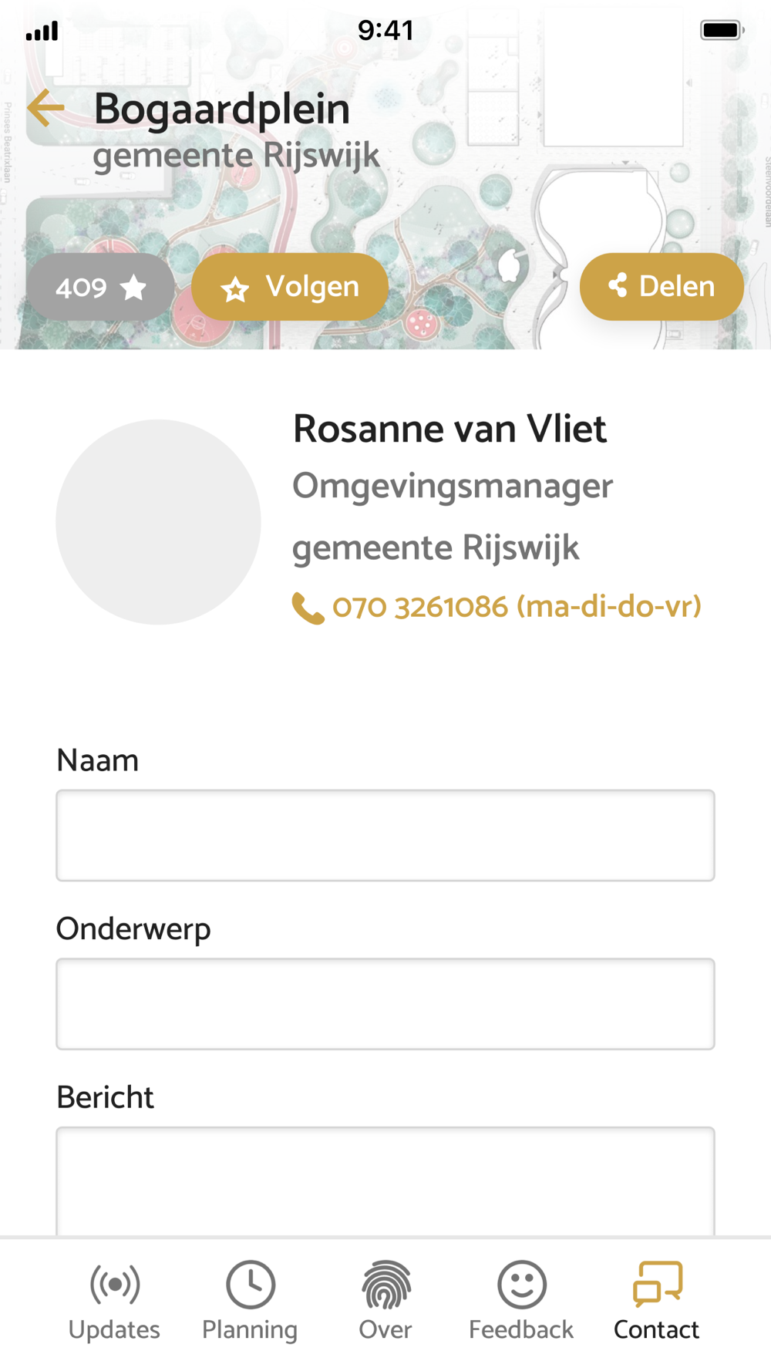Focus the Naam text field

pos(385,835)
